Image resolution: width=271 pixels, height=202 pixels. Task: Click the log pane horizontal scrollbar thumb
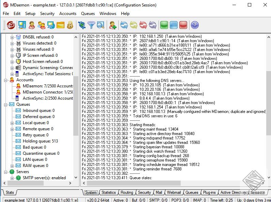tap(134, 183)
